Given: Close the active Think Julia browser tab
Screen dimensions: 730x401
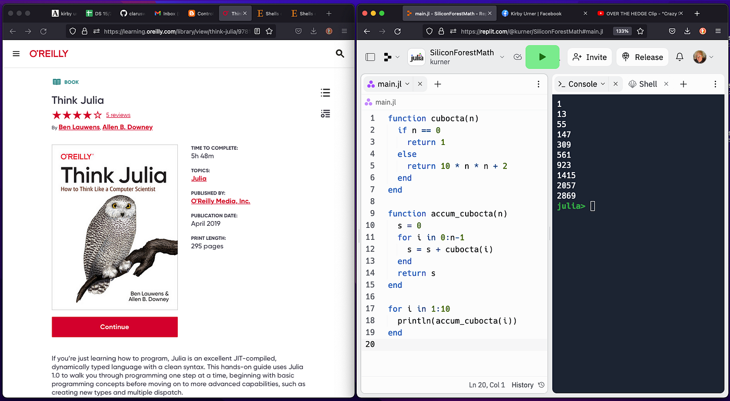Looking at the screenshot, I should tap(246, 14).
